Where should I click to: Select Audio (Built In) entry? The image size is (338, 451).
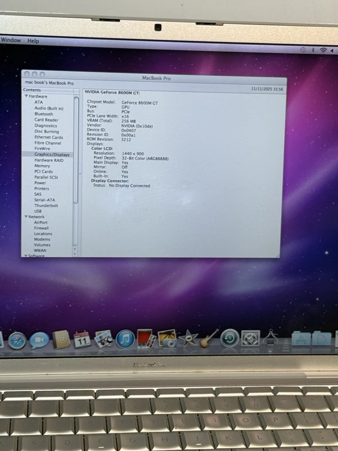click(49, 108)
